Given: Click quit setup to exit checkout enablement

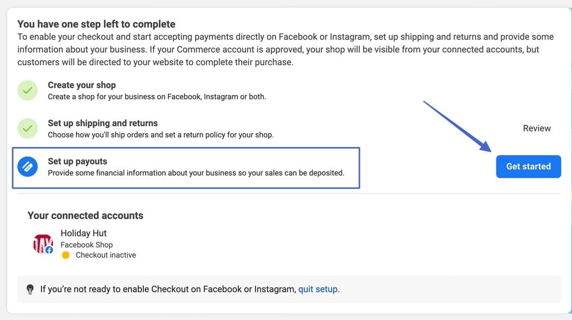Looking at the screenshot, I should click(x=319, y=288).
